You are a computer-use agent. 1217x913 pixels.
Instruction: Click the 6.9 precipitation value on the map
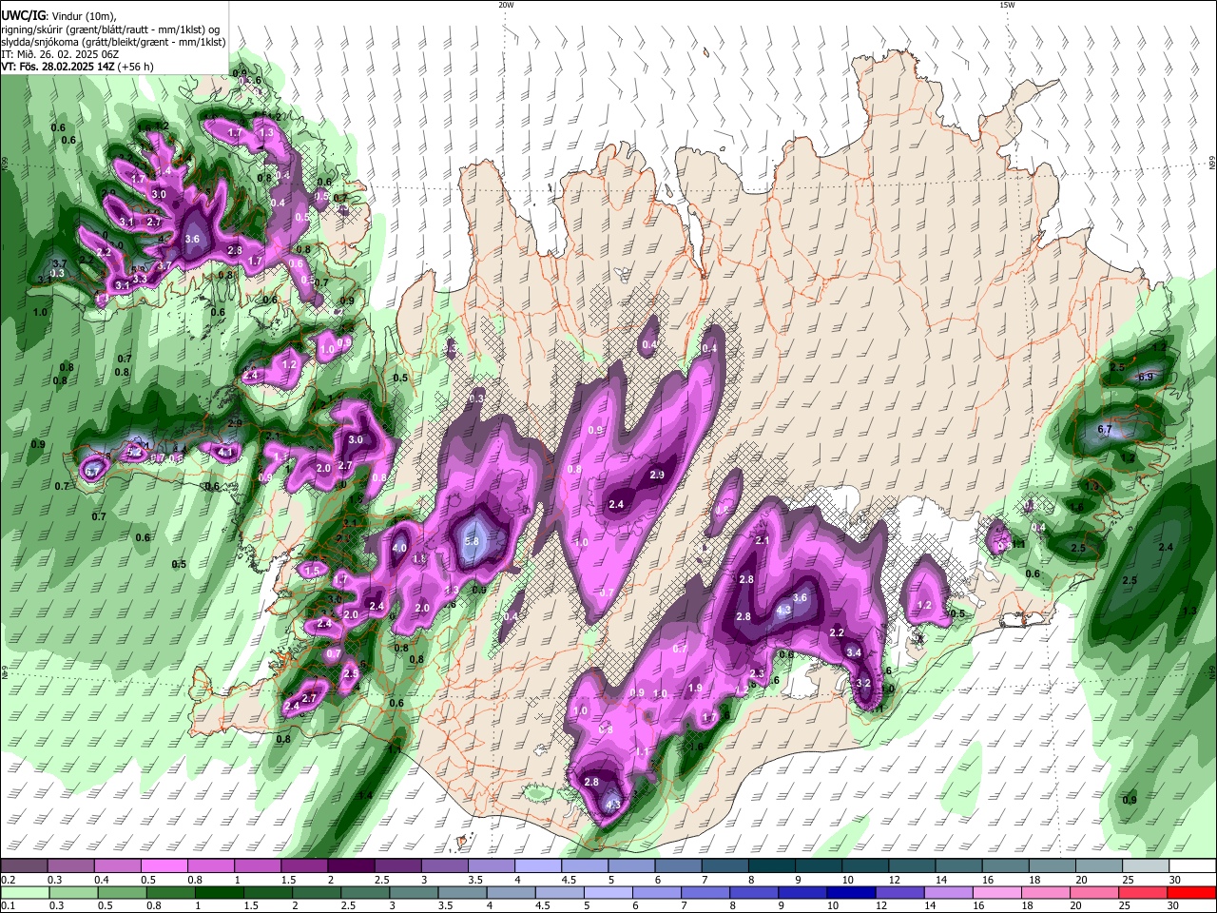click(x=1146, y=378)
